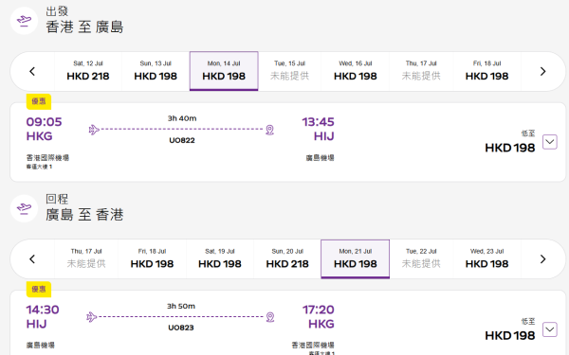
Task: Click return arrival time 17:20 HKG
Action: pyautogui.click(x=319, y=316)
